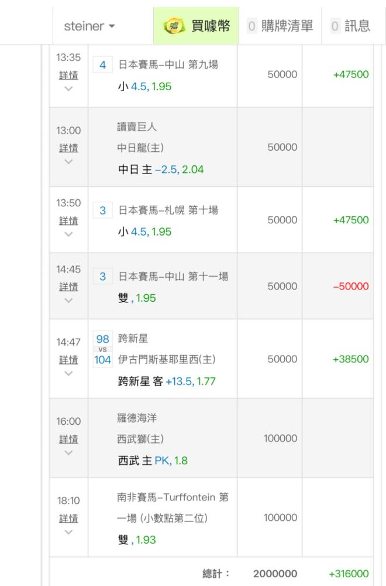Screen dimensions: 386x586
Task: Click result number badge for 札幌 第十場
Action: click(x=102, y=210)
